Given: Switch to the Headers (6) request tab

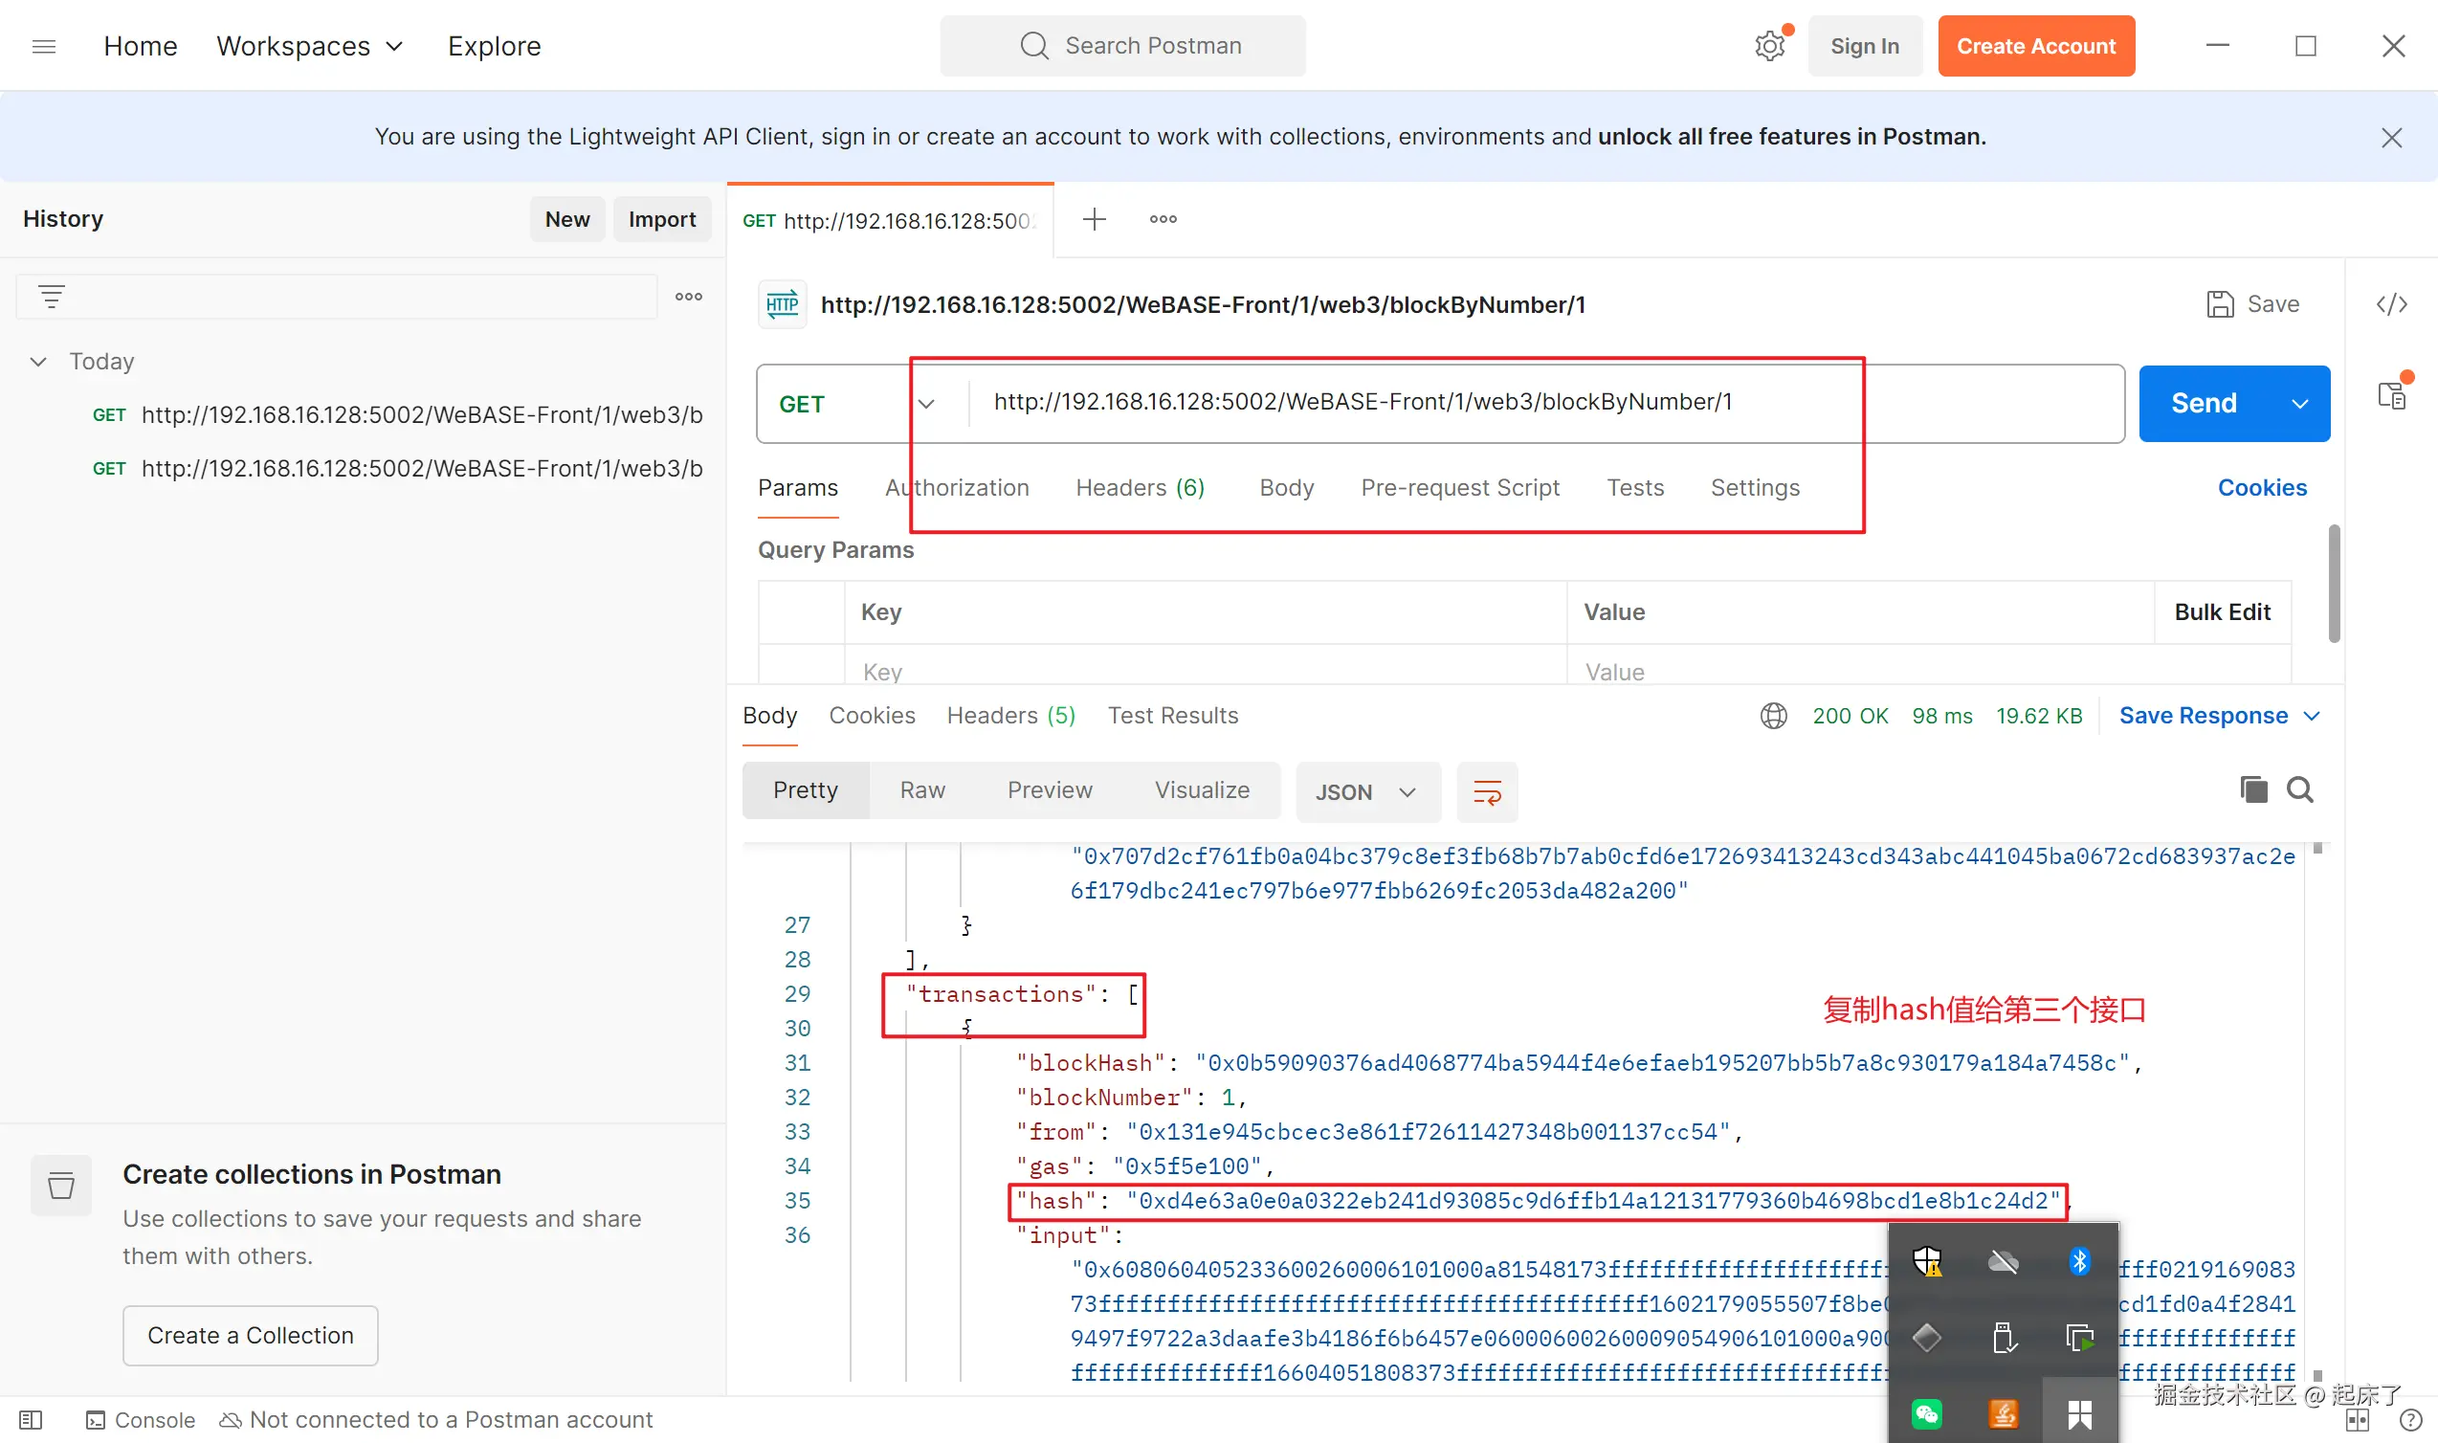Looking at the screenshot, I should tap(1140, 488).
